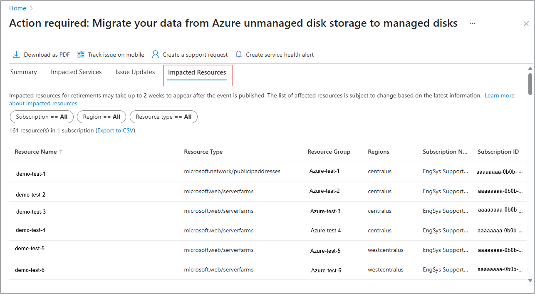
Task: Open the Export to CSV link
Action: (x=115, y=130)
